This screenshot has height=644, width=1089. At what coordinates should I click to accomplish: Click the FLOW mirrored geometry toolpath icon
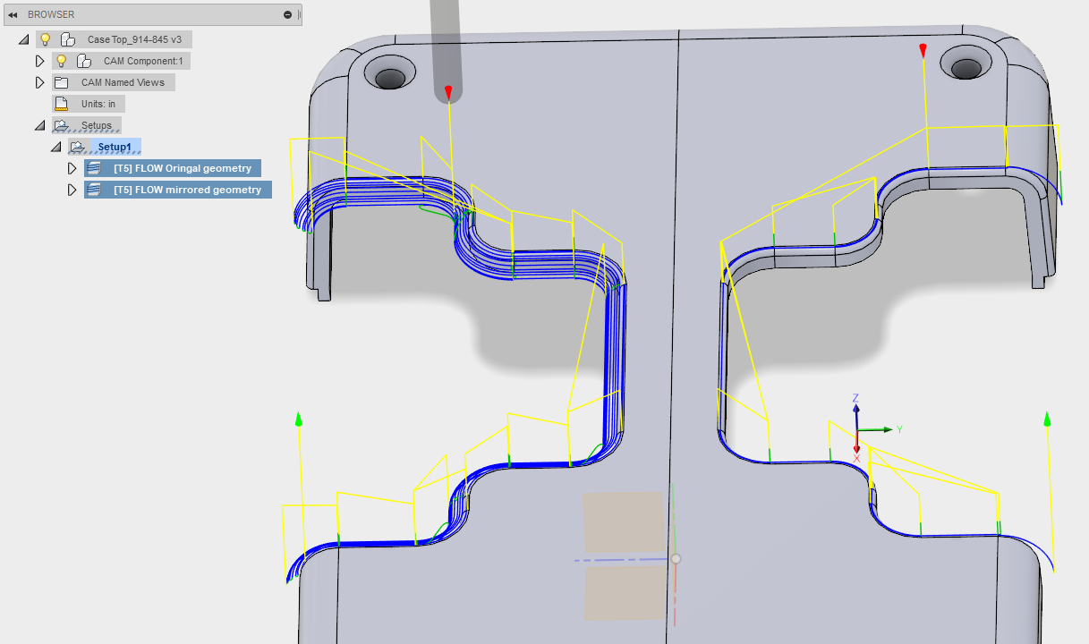pyautogui.click(x=94, y=190)
